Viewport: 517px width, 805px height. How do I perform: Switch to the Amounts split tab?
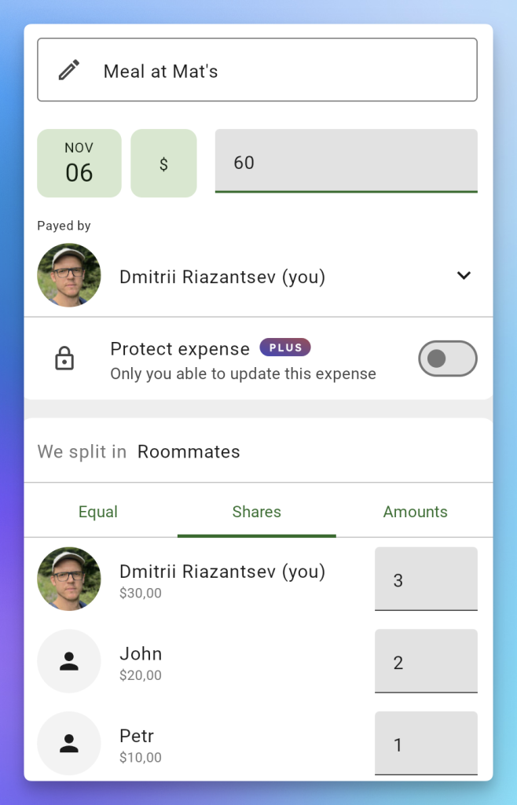click(415, 512)
